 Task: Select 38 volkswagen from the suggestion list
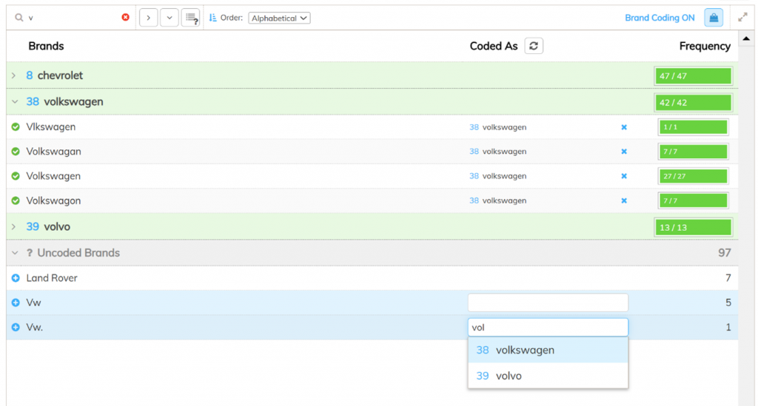pos(548,350)
